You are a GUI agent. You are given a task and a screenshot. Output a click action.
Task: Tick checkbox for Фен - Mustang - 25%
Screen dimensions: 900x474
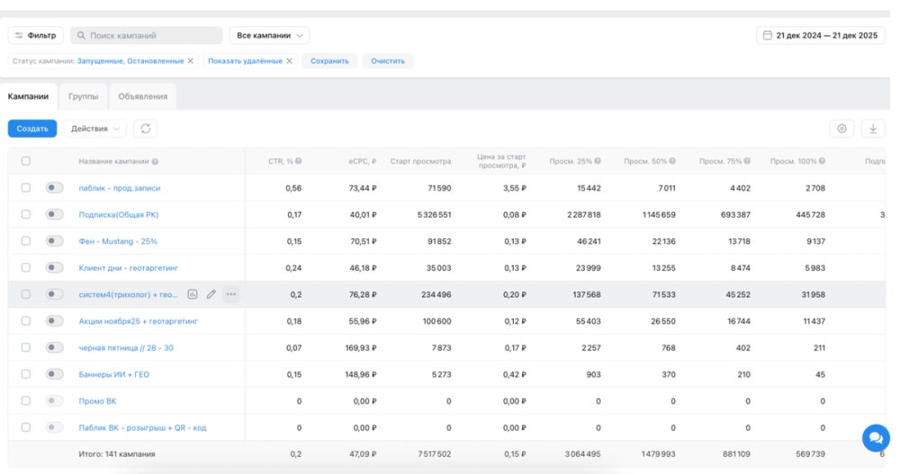(26, 241)
